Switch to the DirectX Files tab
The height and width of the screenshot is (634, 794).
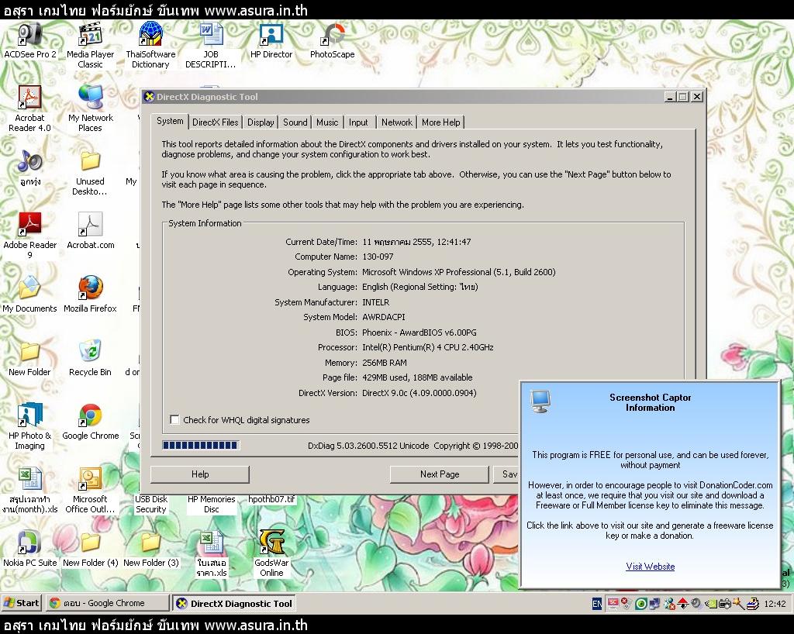(216, 122)
